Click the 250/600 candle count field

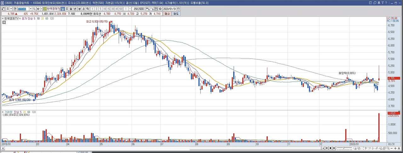click(x=138, y=9)
